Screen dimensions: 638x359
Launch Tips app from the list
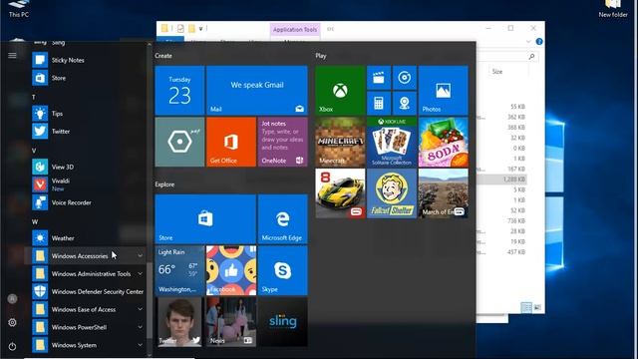point(88,114)
